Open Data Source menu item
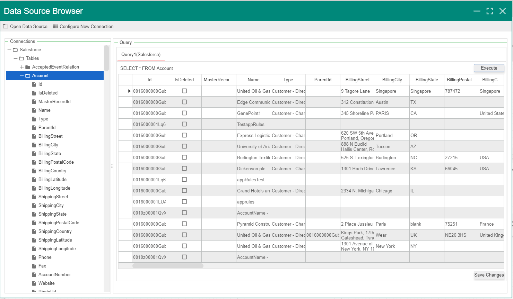Viewport: 513px width, 299px height. pos(25,26)
